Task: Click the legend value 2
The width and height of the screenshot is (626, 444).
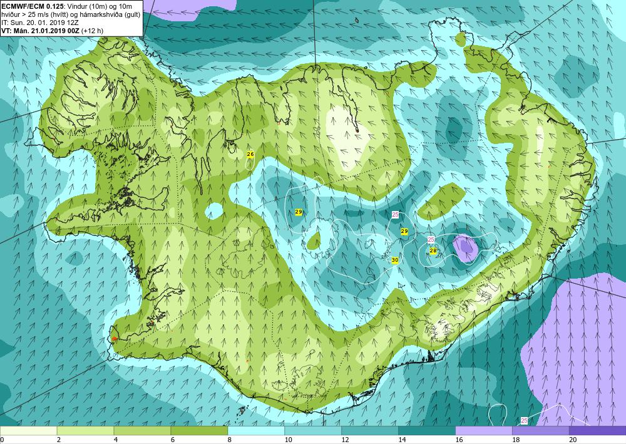Action: click(59, 440)
